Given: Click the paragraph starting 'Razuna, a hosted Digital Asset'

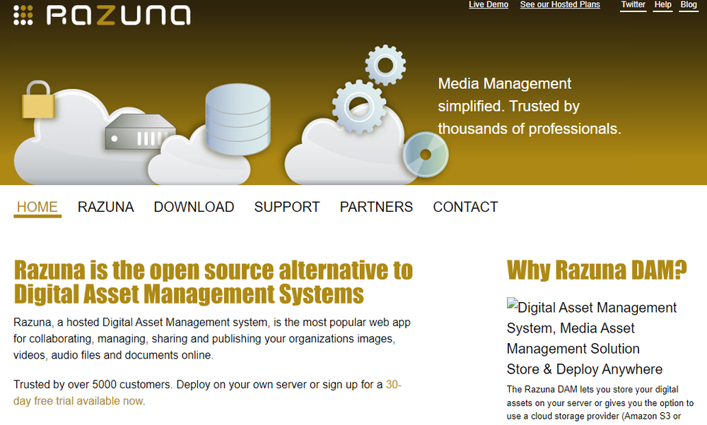Looking at the screenshot, I should pos(212,339).
